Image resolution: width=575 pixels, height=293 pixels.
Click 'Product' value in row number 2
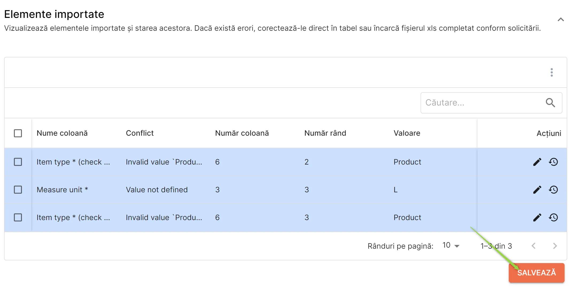tap(407, 162)
